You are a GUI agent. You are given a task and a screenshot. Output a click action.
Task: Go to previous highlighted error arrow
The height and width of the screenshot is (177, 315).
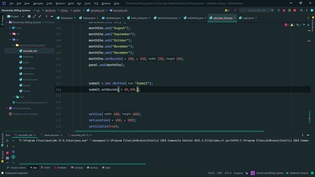pyautogui.click(x=304, y=25)
